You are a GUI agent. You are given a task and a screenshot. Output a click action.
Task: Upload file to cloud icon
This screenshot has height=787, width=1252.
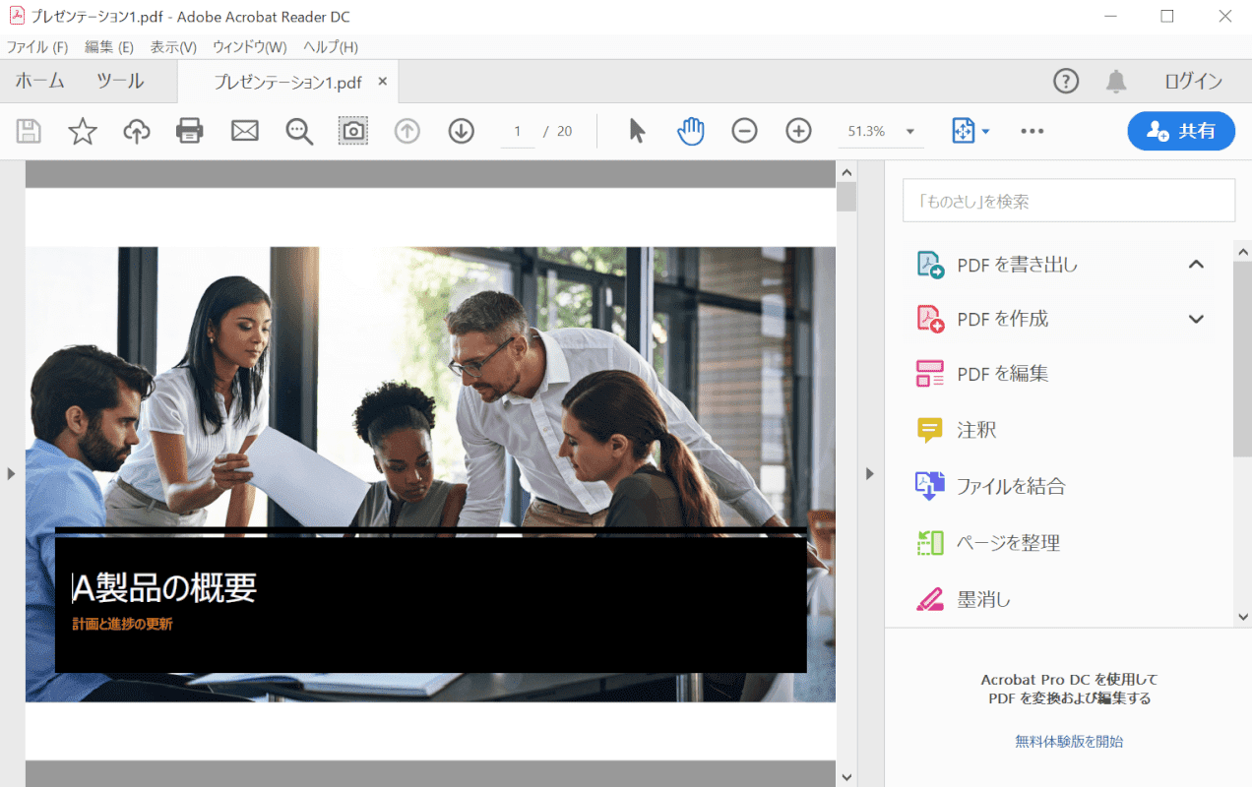[136, 131]
